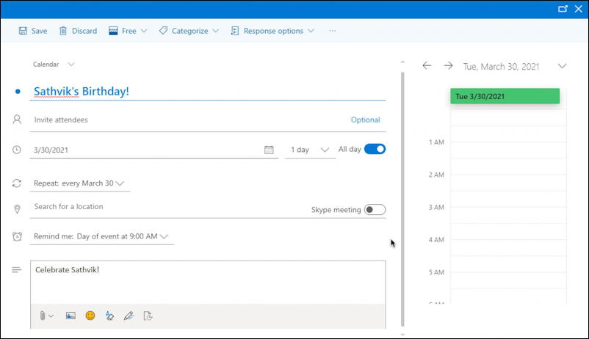Click the Optional attendees link
This screenshot has width=589, height=339.
(x=366, y=120)
